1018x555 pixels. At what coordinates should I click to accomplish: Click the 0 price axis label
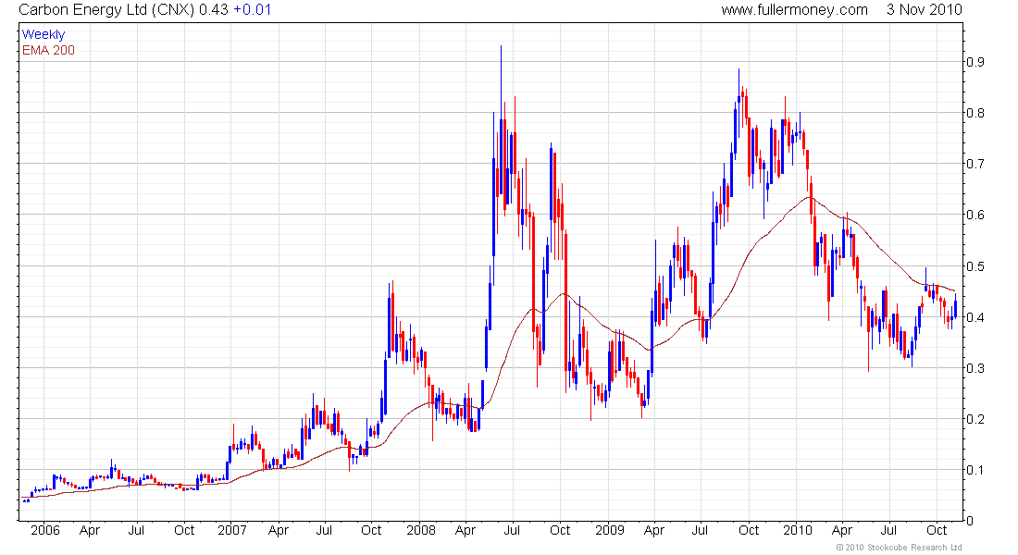[970, 521]
